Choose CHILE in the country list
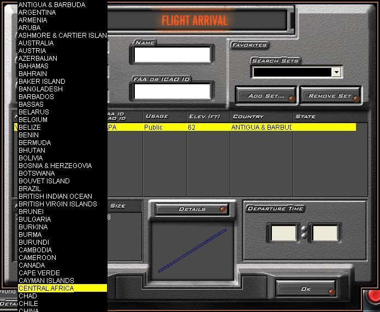The height and width of the screenshot is (312, 380). (x=28, y=303)
